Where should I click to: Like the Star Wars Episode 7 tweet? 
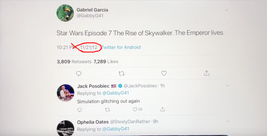tap(164, 74)
